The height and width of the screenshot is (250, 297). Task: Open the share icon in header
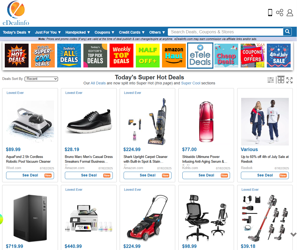pos(280,13)
